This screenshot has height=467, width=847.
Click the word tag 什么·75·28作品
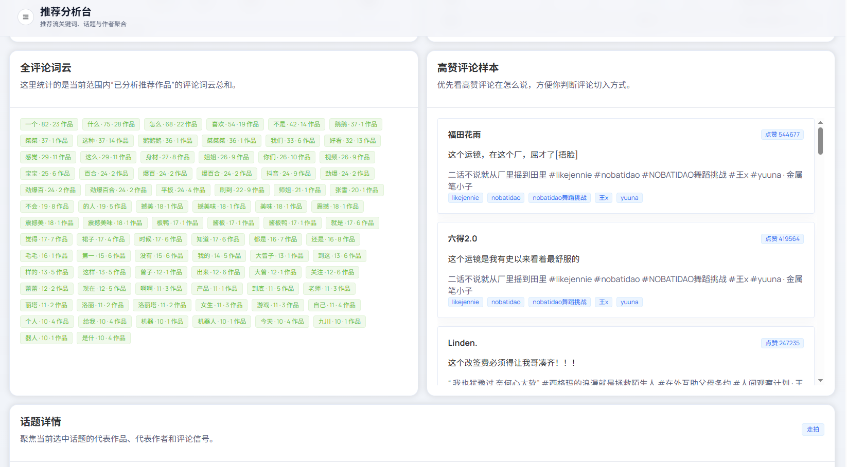click(111, 124)
